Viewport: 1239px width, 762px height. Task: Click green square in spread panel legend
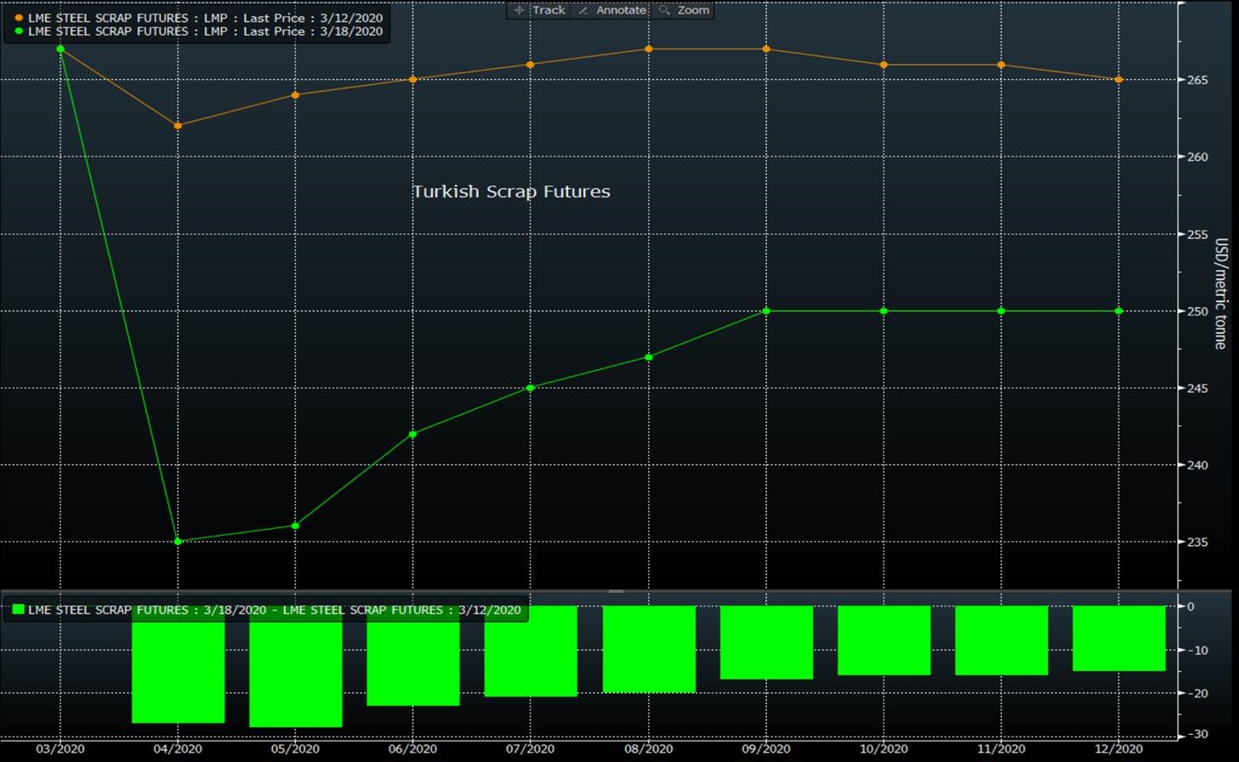18,610
